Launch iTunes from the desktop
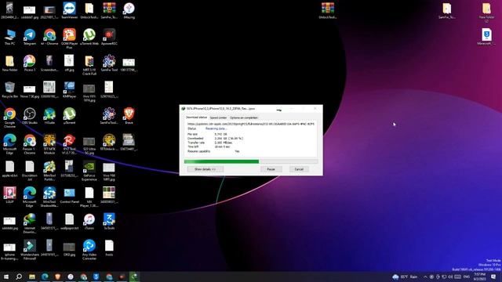The width and height of the screenshot is (502, 282). [x=89, y=222]
